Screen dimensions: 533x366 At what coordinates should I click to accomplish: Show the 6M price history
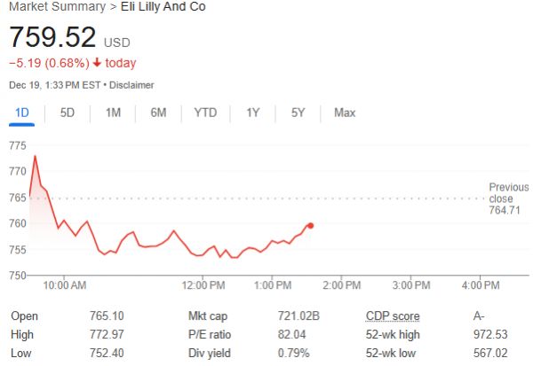click(158, 113)
